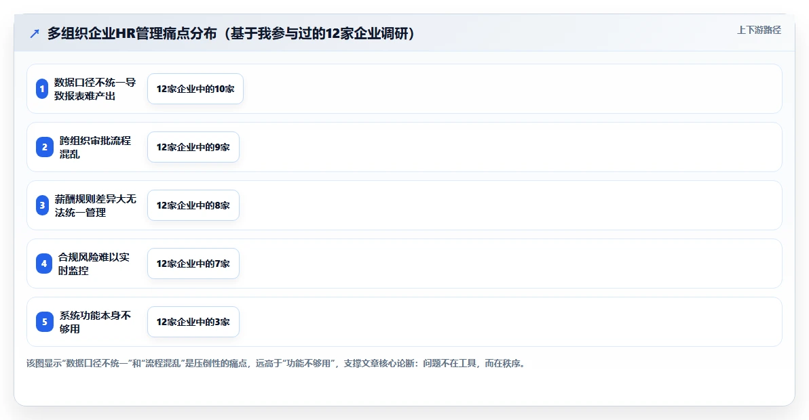Click the number 2 badge
Image resolution: width=809 pixels, height=420 pixels.
click(x=44, y=147)
